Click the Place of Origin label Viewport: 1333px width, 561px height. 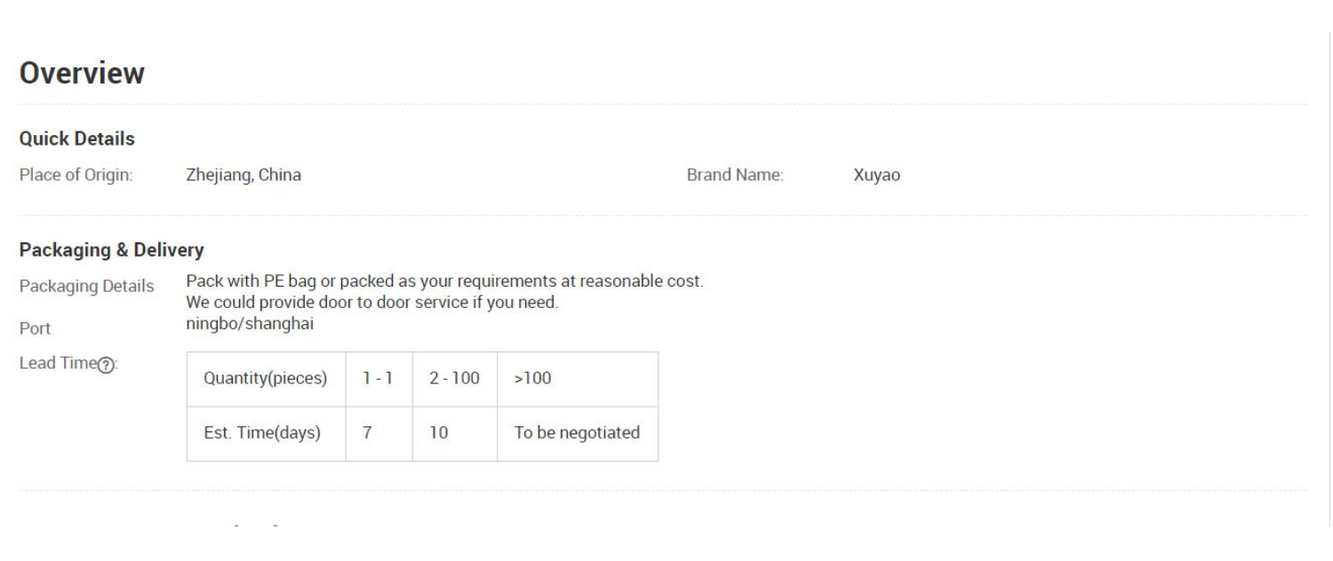pos(76,176)
